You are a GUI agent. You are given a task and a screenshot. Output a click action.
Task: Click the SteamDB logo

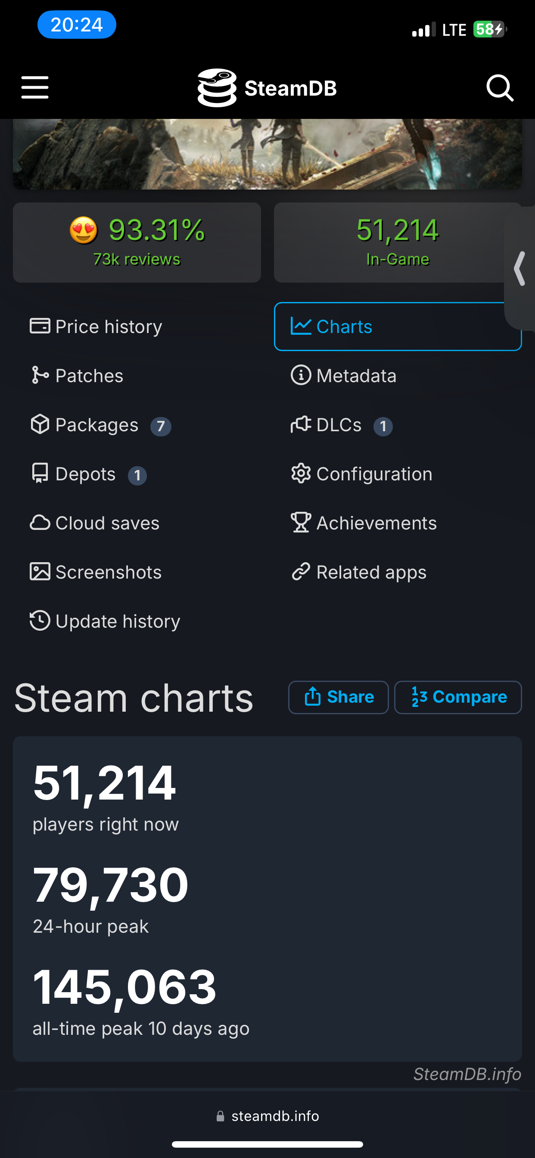(x=267, y=87)
